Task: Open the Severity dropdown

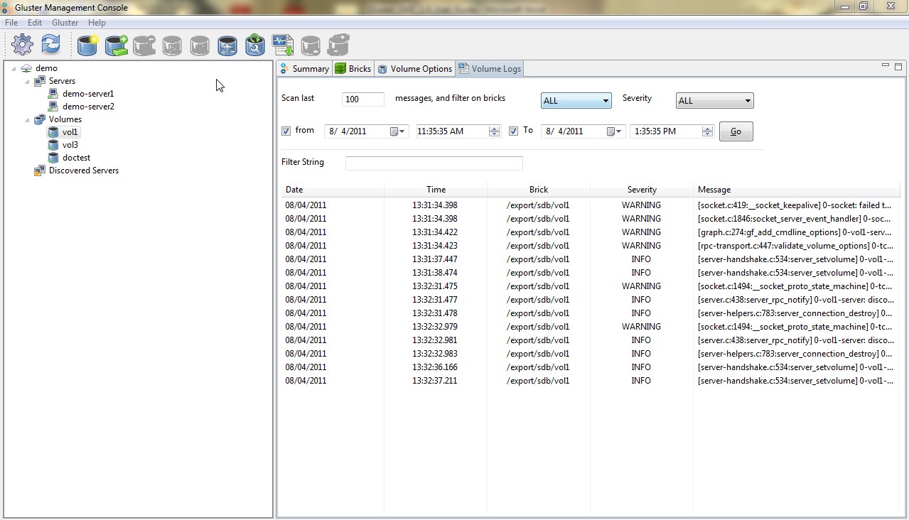Action: point(714,101)
